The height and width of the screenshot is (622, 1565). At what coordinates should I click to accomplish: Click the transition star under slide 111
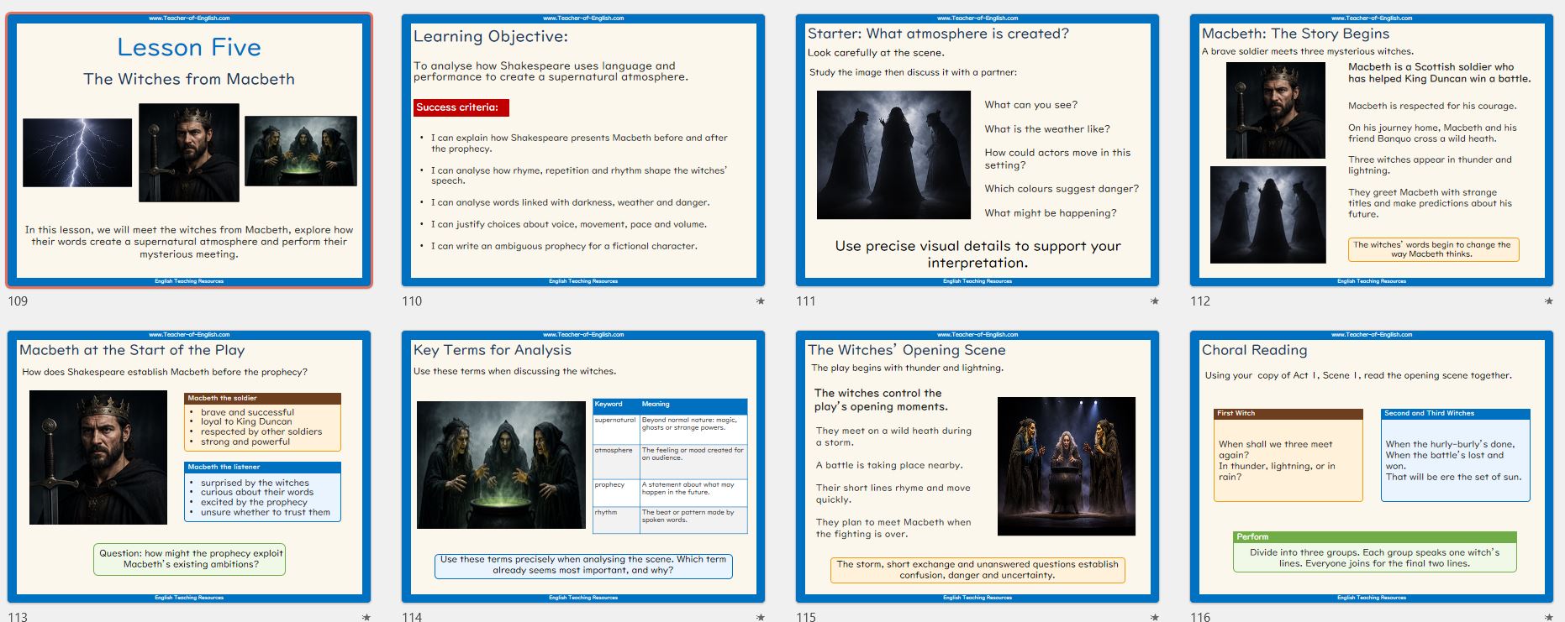pos(1154,301)
